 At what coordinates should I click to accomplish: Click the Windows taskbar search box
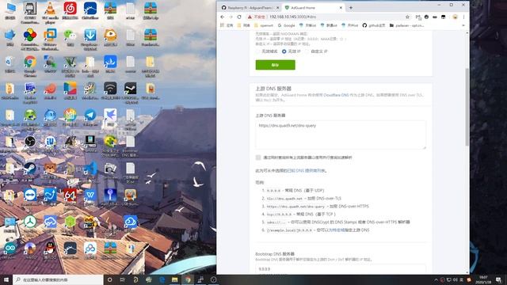point(58,279)
